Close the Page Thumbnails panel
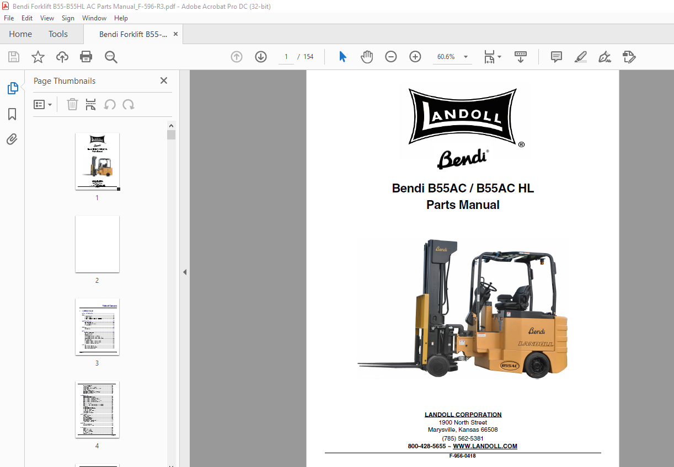The width and height of the screenshot is (674, 467). (x=164, y=80)
